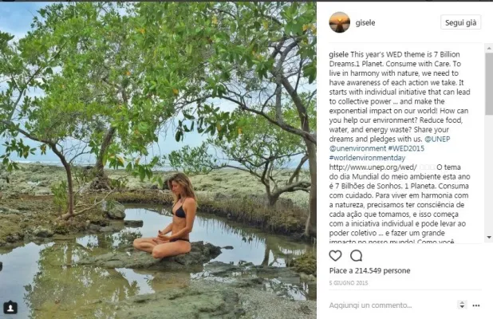The height and width of the screenshot is (319, 493).
Task: Click the bold 'gisele' name starting caption
Action: [x=339, y=54]
